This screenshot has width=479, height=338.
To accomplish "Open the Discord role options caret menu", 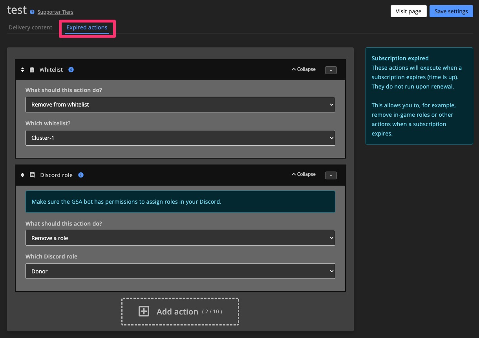I will coord(331,175).
